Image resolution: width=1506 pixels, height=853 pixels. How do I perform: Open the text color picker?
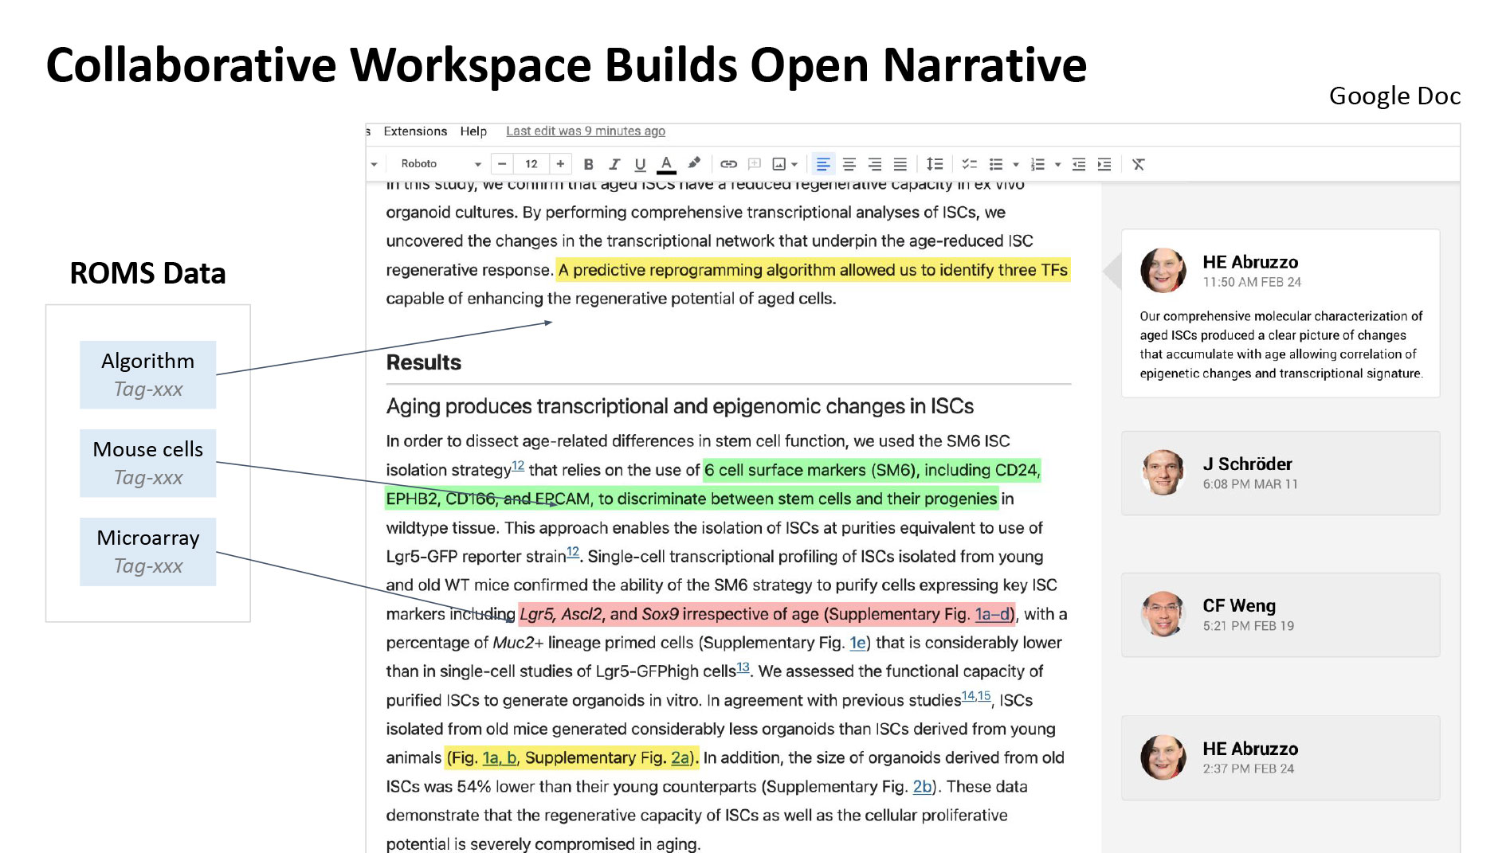click(667, 164)
